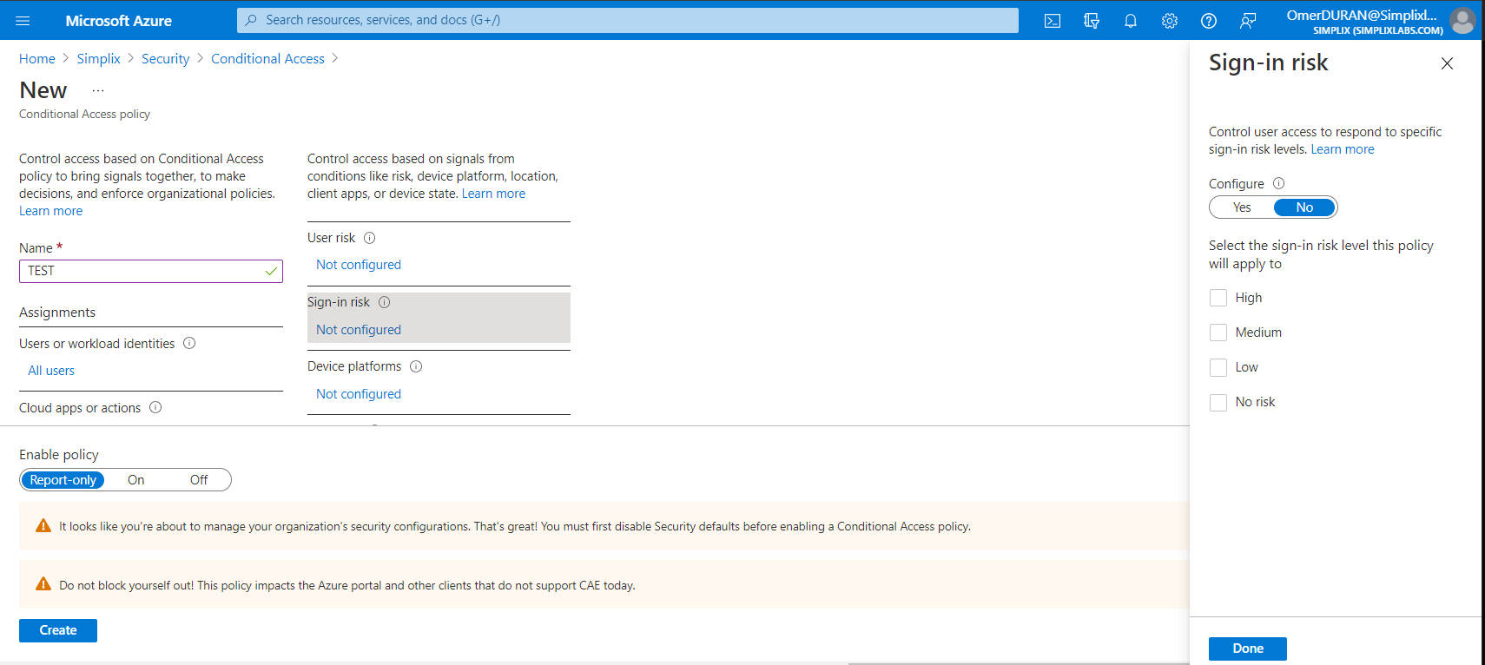Click Learn more in Sign-in risk panel
The width and height of the screenshot is (1485, 665).
pyautogui.click(x=1343, y=149)
